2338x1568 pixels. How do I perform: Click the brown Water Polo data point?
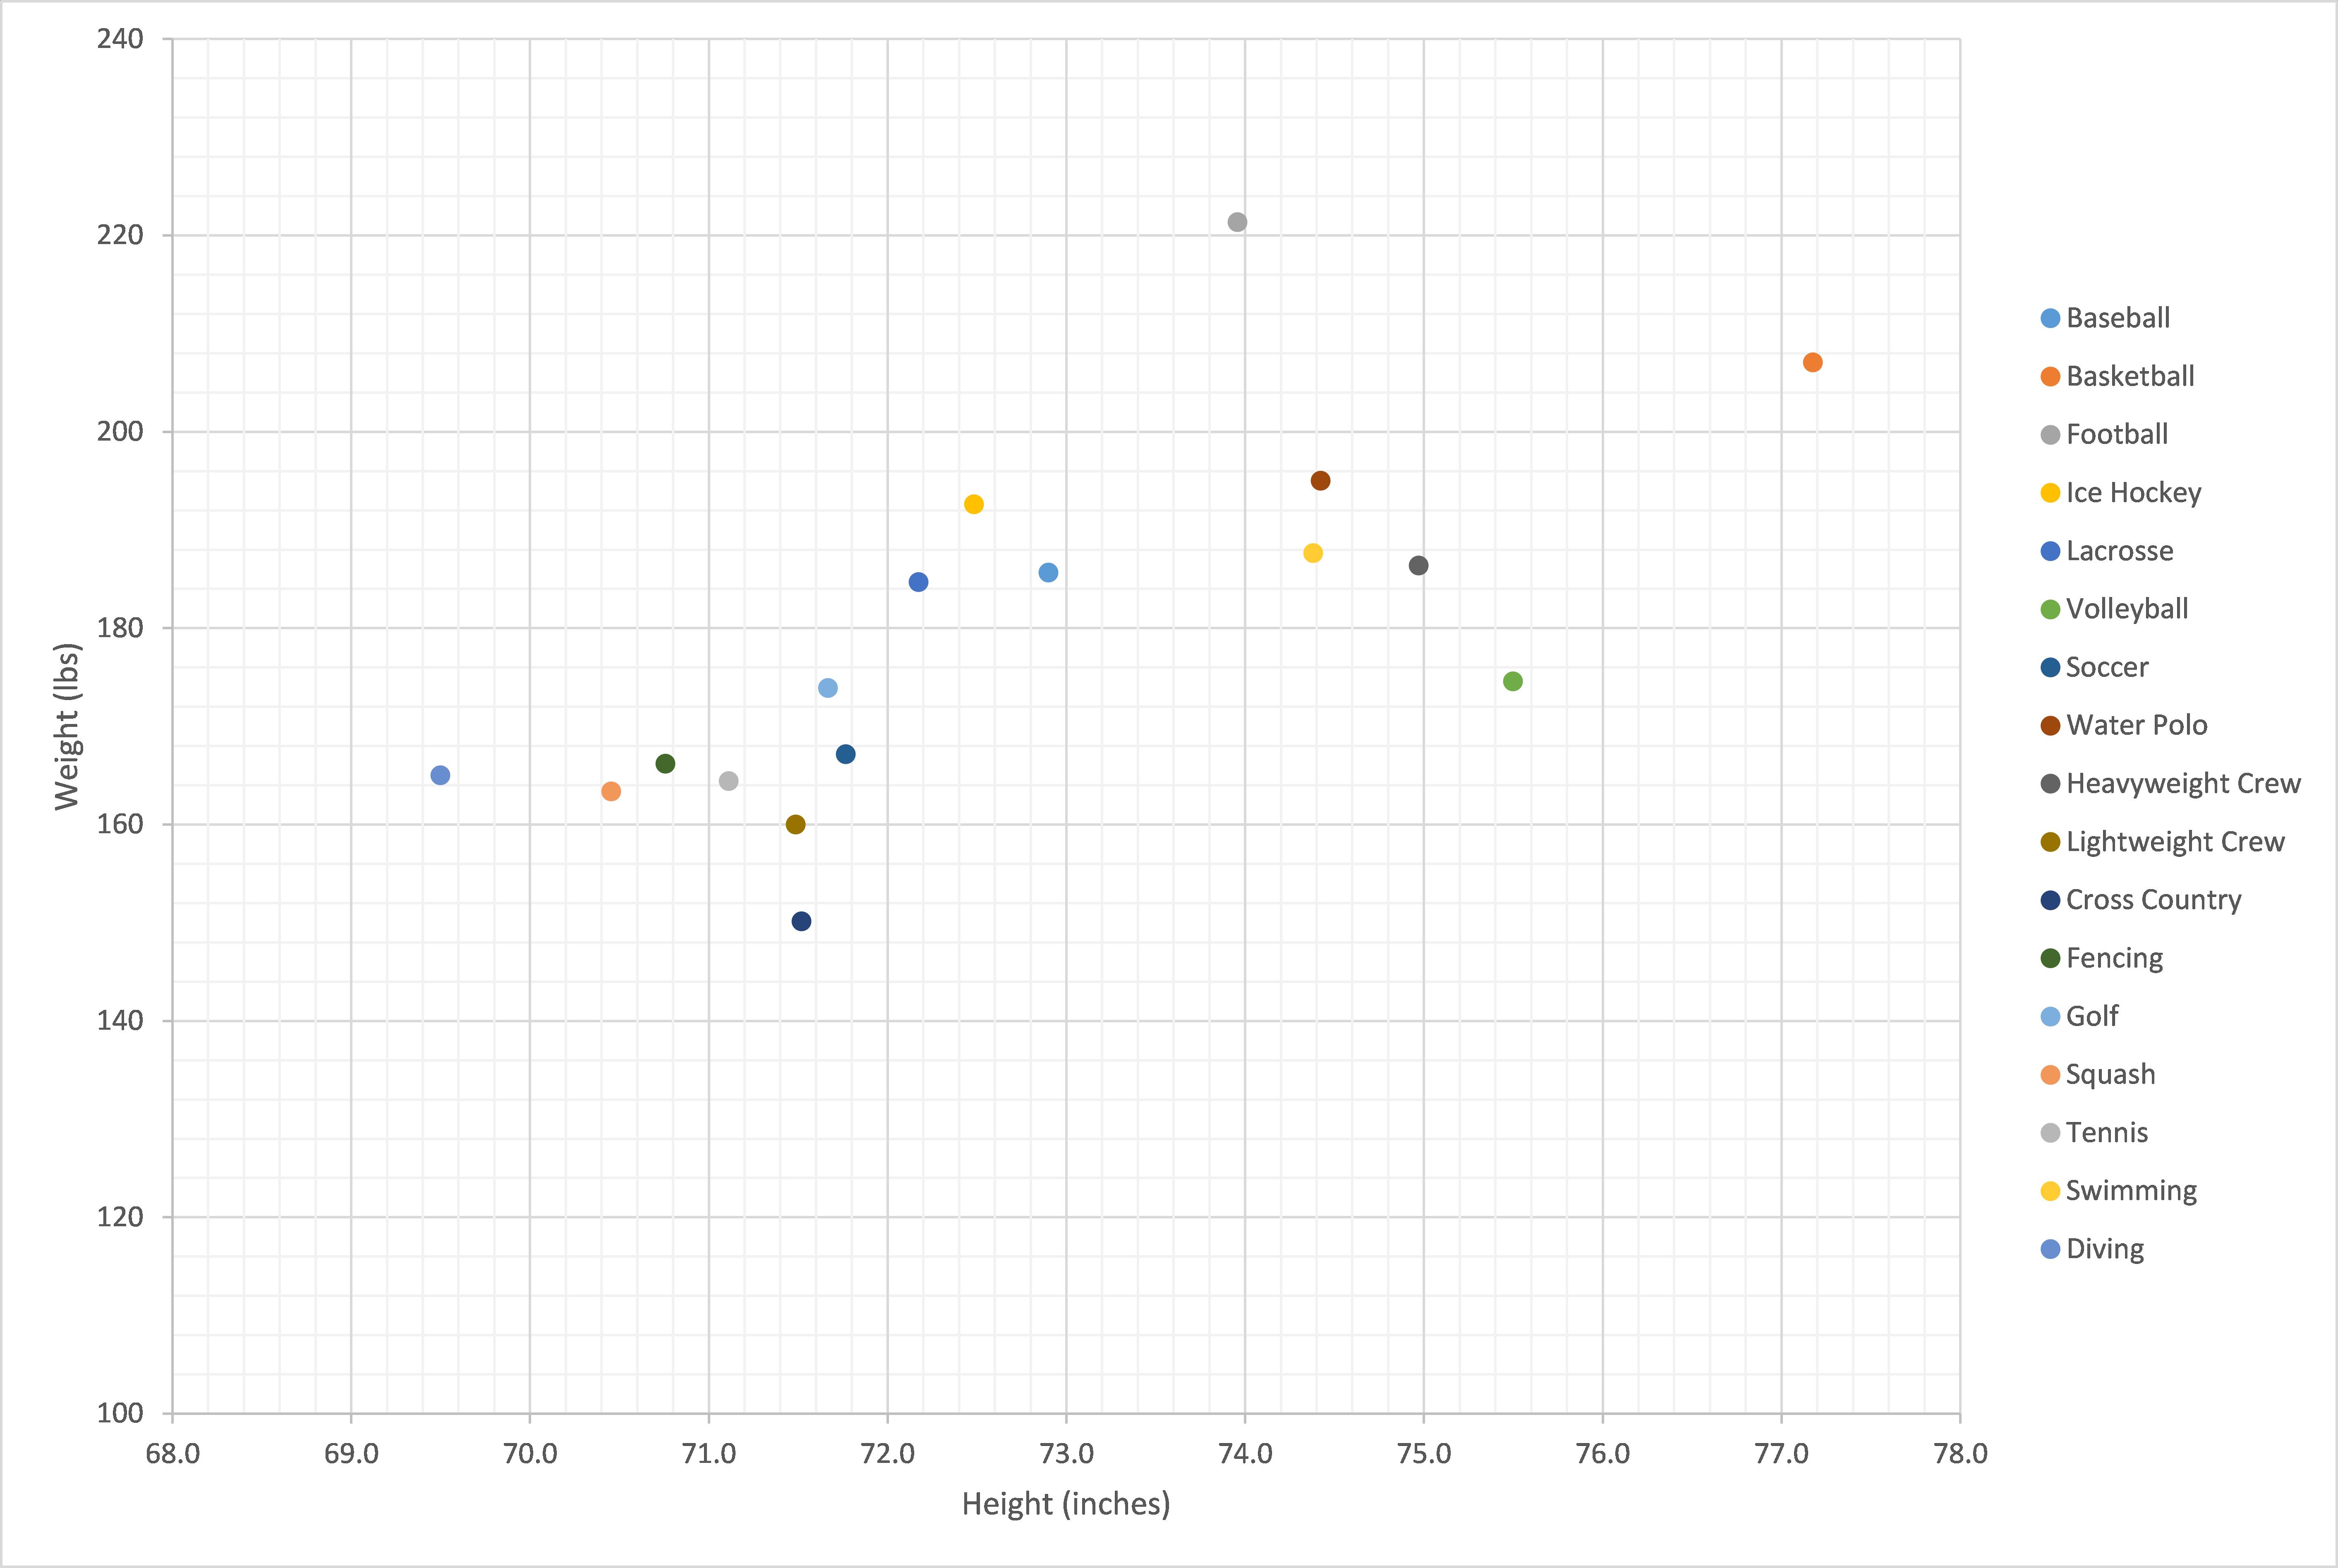click(x=1320, y=481)
